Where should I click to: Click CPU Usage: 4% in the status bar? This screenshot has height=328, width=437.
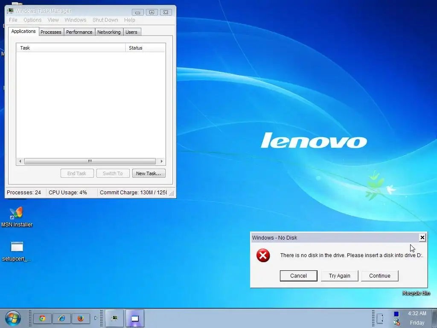[x=68, y=193]
